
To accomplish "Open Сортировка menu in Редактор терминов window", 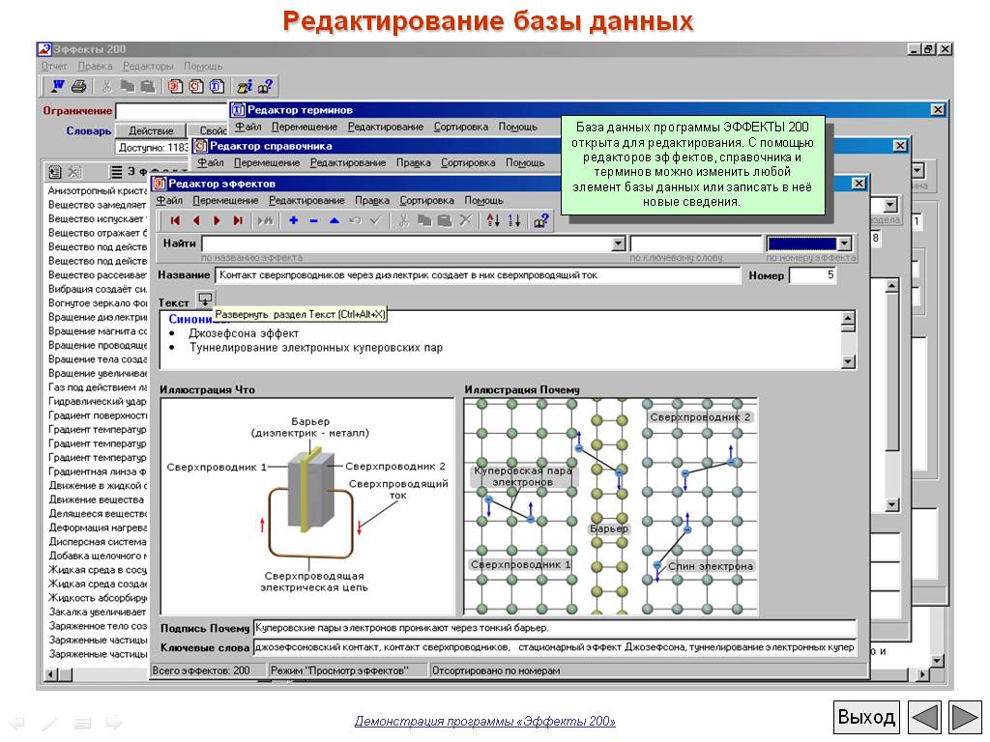I will [461, 127].
